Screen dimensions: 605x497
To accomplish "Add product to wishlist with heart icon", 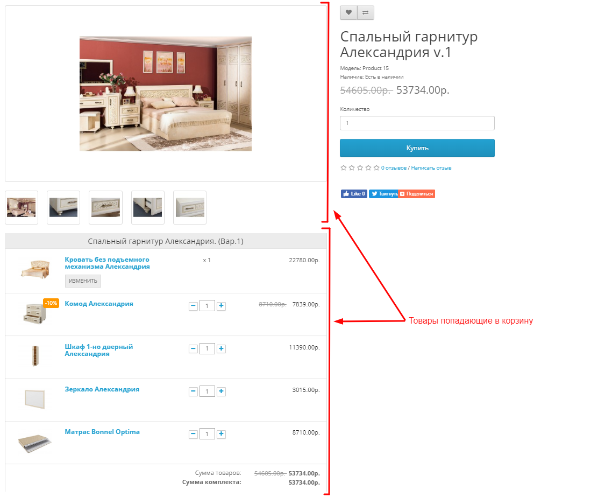I will pyautogui.click(x=348, y=13).
